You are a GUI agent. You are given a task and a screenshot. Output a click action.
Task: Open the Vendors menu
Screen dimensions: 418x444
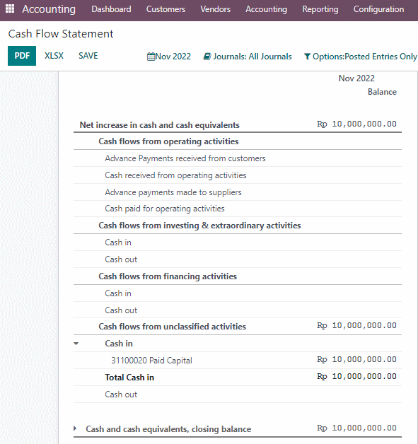(x=216, y=9)
